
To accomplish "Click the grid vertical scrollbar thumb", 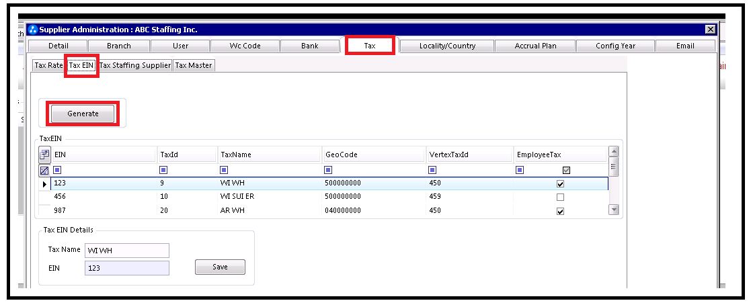I will click(614, 166).
